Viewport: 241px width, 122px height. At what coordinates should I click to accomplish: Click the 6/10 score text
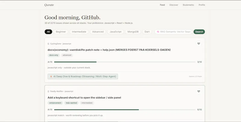(x=199, y=110)
